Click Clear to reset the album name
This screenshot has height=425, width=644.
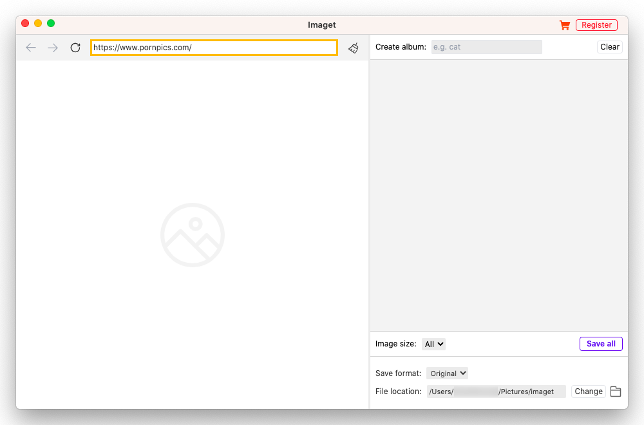(609, 46)
